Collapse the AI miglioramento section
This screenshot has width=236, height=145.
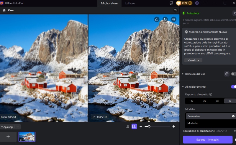click(183, 87)
